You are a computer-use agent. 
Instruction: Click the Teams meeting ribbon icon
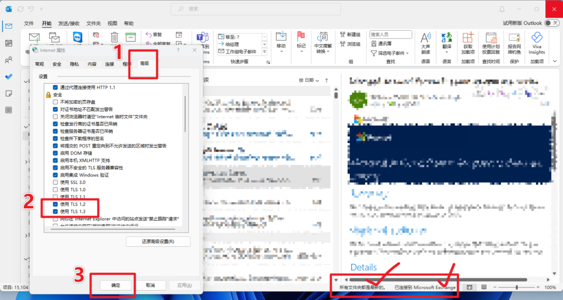tap(201, 39)
